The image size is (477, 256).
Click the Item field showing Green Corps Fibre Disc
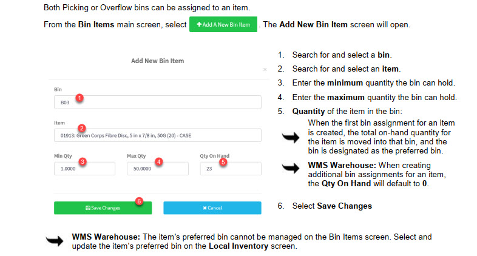coord(158,135)
